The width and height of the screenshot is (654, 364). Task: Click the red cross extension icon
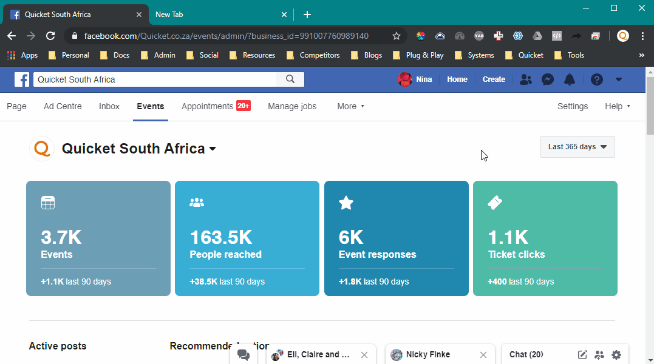[498, 36]
